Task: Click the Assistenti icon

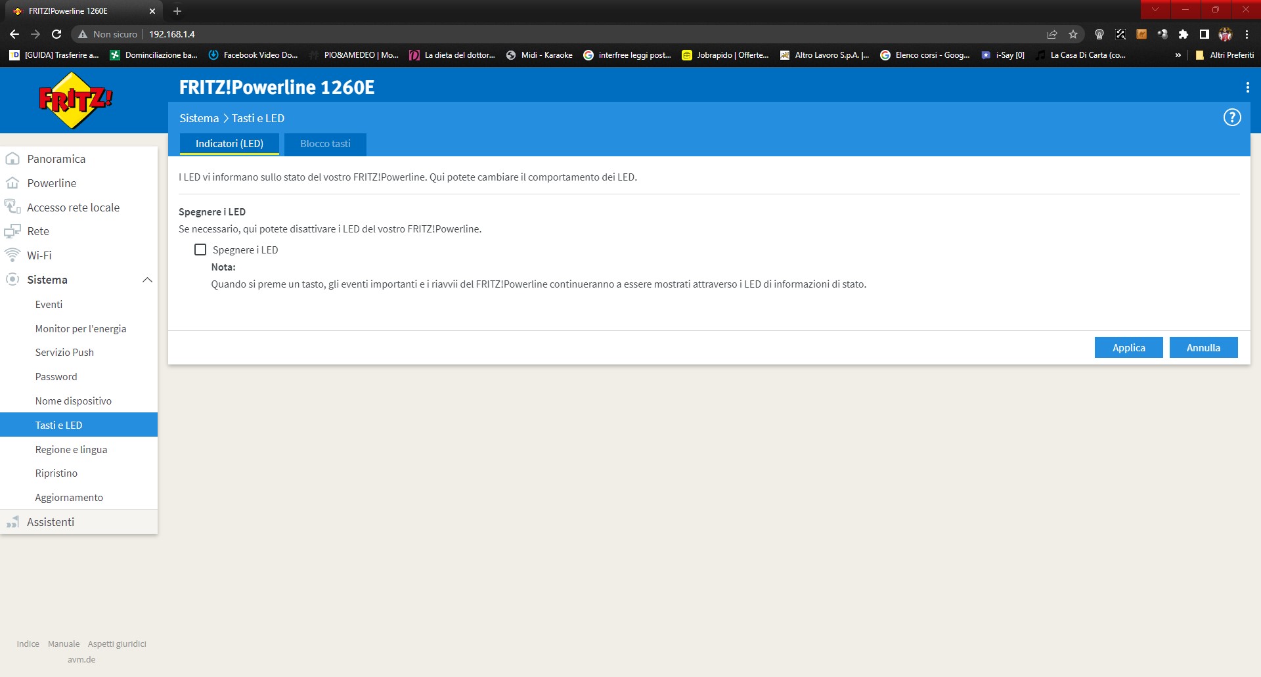Action: pos(12,522)
